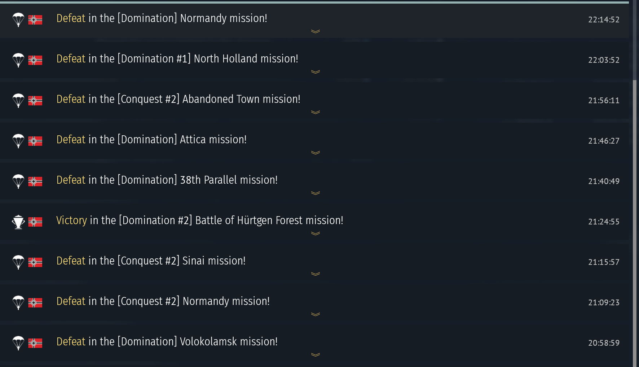The height and width of the screenshot is (367, 639).
Task: Click the parachute icon on Abandoned Town row
Action: point(18,100)
